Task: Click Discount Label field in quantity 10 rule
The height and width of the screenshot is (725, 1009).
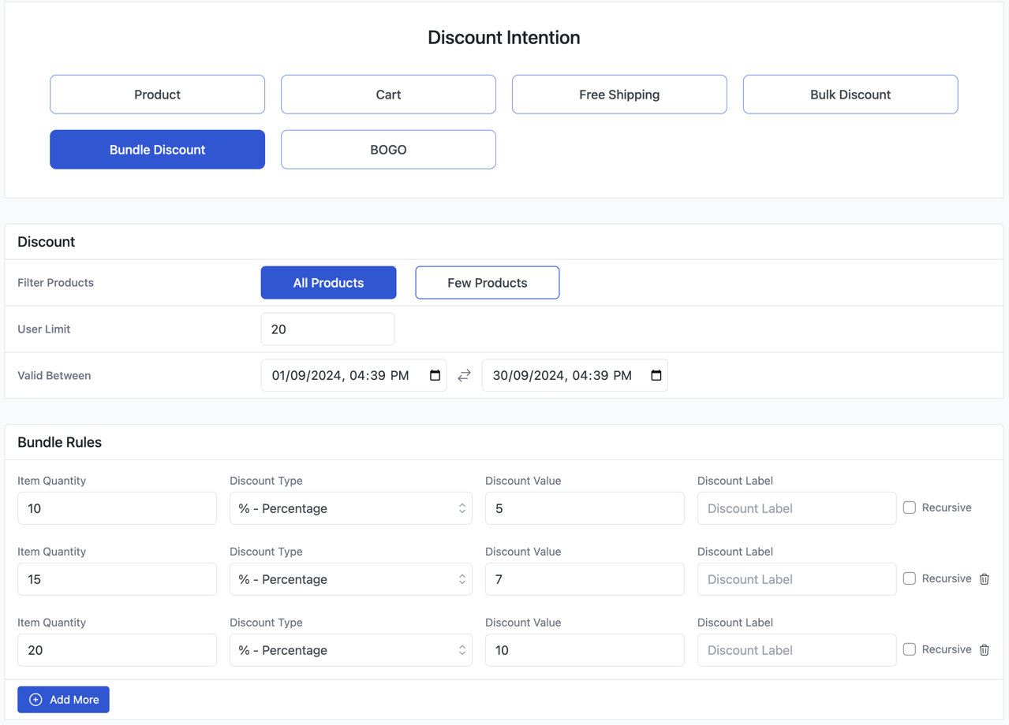Action: pyautogui.click(x=797, y=508)
